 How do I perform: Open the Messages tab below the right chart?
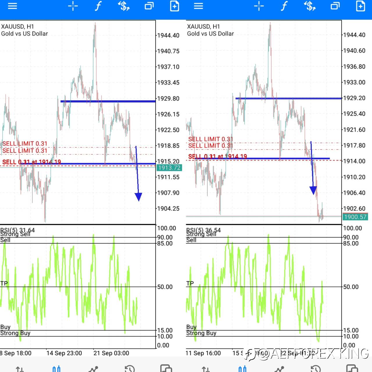(x=352, y=368)
